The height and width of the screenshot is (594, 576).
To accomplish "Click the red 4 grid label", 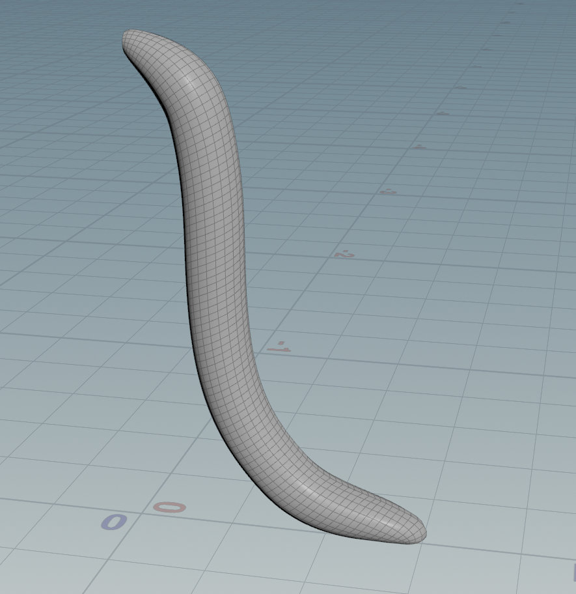I will pos(420,147).
